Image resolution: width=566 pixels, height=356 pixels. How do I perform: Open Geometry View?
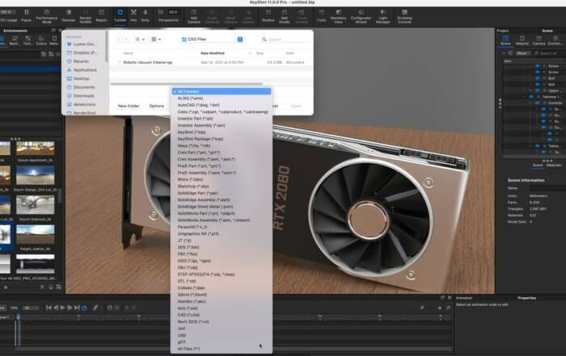tap(338, 16)
